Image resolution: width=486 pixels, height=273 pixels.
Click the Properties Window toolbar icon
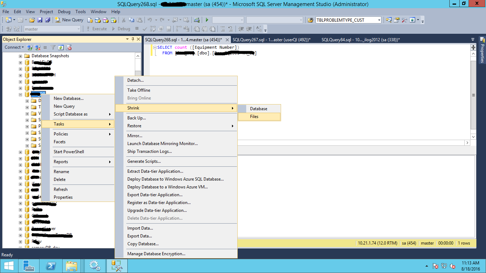[x=396, y=20]
